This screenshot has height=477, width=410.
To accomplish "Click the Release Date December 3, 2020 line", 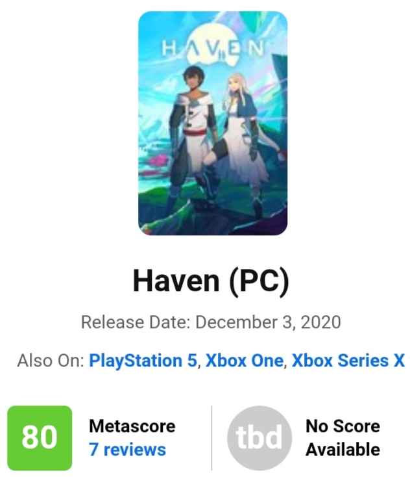I will coord(211,322).
